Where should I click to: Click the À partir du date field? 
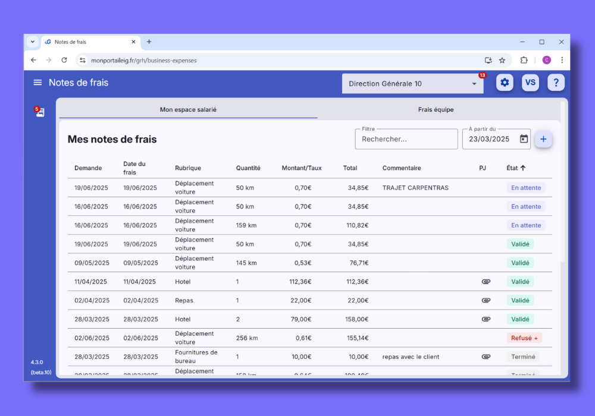click(x=496, y=139)
